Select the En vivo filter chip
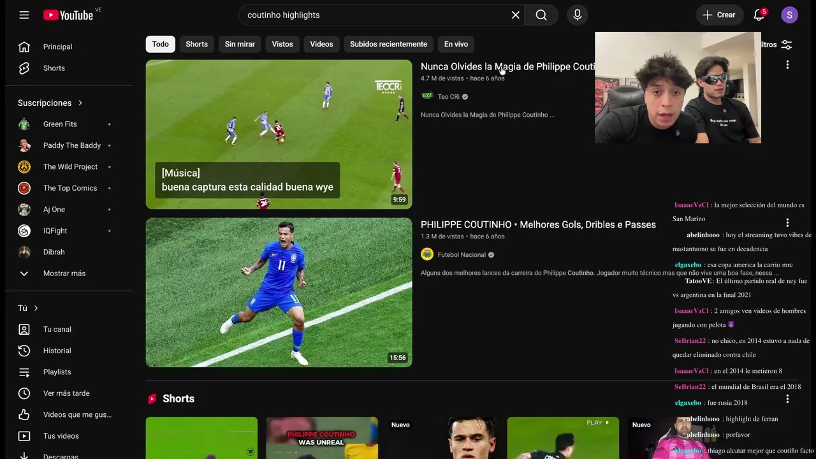This screenshot has height=459, width=816. [x=456, y=44]
